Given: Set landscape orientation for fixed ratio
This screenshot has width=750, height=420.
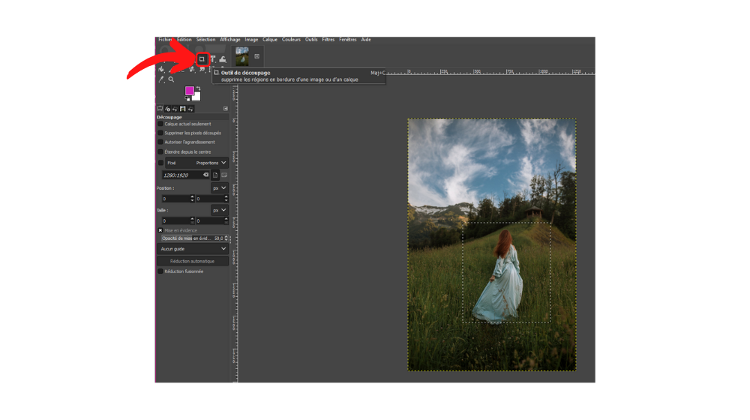Looking at the screenshot, I should click(x=223, y=175).
